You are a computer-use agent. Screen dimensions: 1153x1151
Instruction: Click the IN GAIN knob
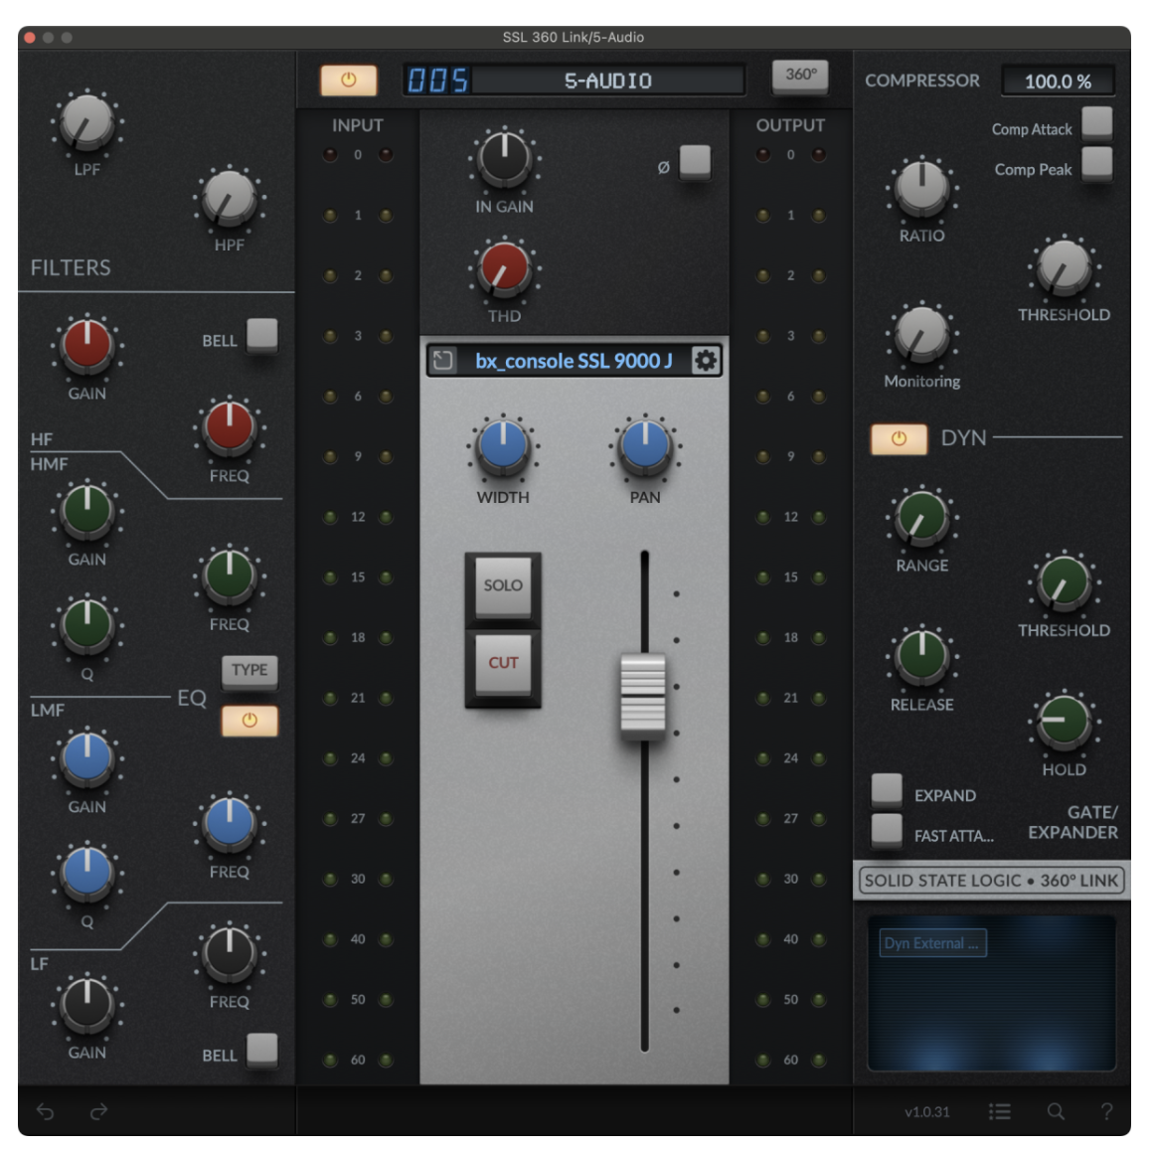(x=505, y=159)
